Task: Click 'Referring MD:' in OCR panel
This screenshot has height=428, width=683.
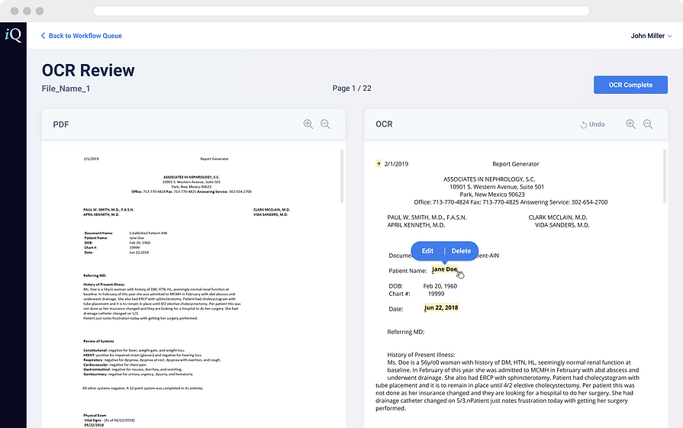Action: tap(405, 332)
